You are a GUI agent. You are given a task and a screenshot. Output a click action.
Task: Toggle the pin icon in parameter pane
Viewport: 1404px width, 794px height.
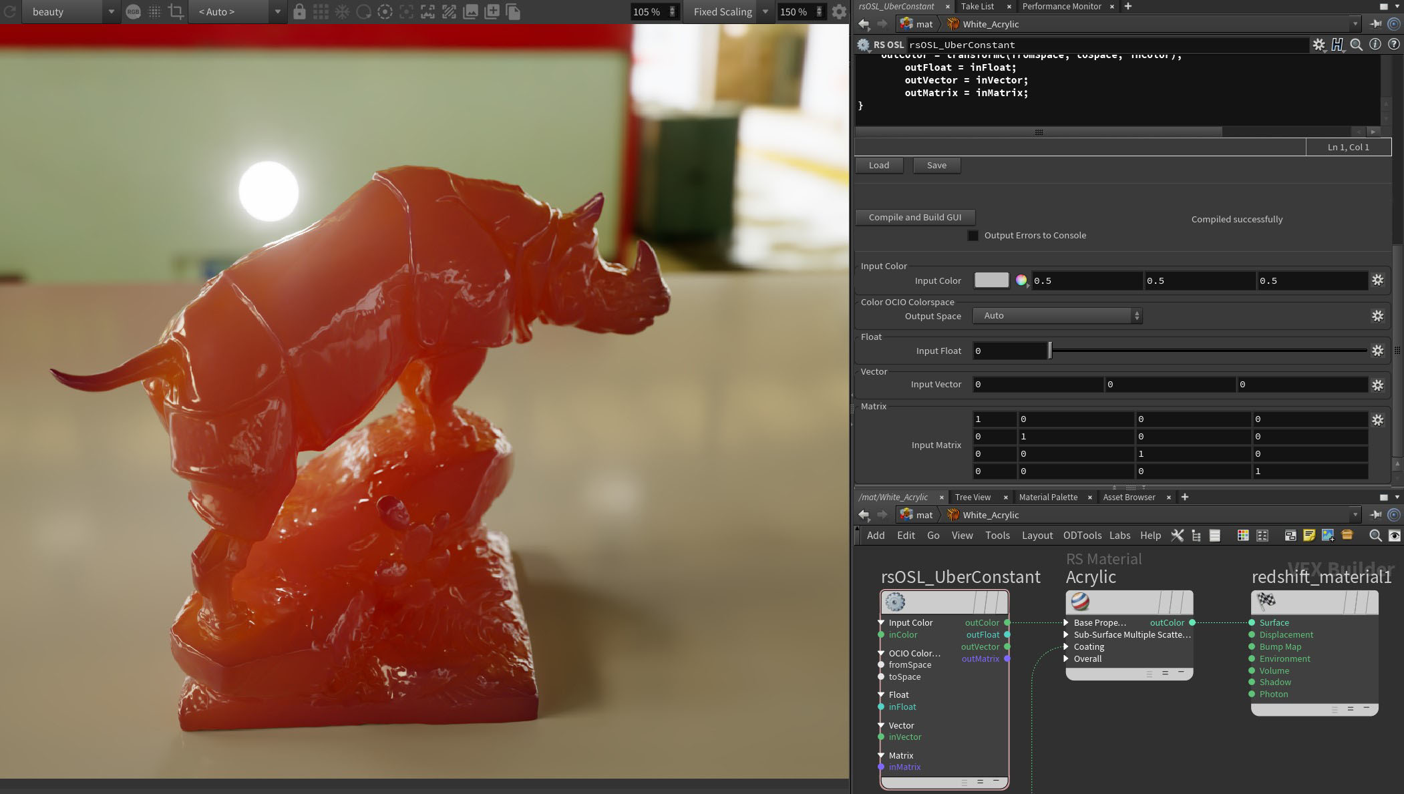(x=1376, y=24)
